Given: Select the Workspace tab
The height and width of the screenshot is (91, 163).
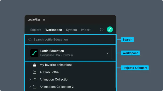Looking at the screenshot, I should 54,30.
